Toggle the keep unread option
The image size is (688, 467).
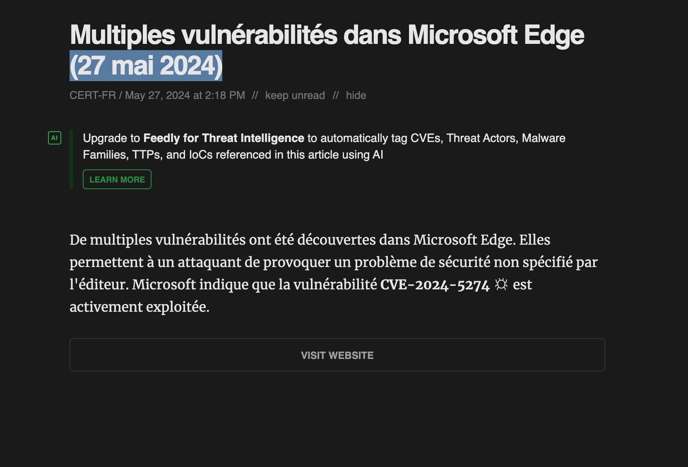point(295,95)
